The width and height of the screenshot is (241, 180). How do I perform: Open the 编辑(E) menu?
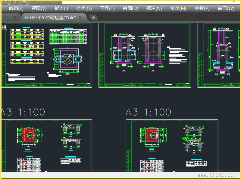coord(16,8)
